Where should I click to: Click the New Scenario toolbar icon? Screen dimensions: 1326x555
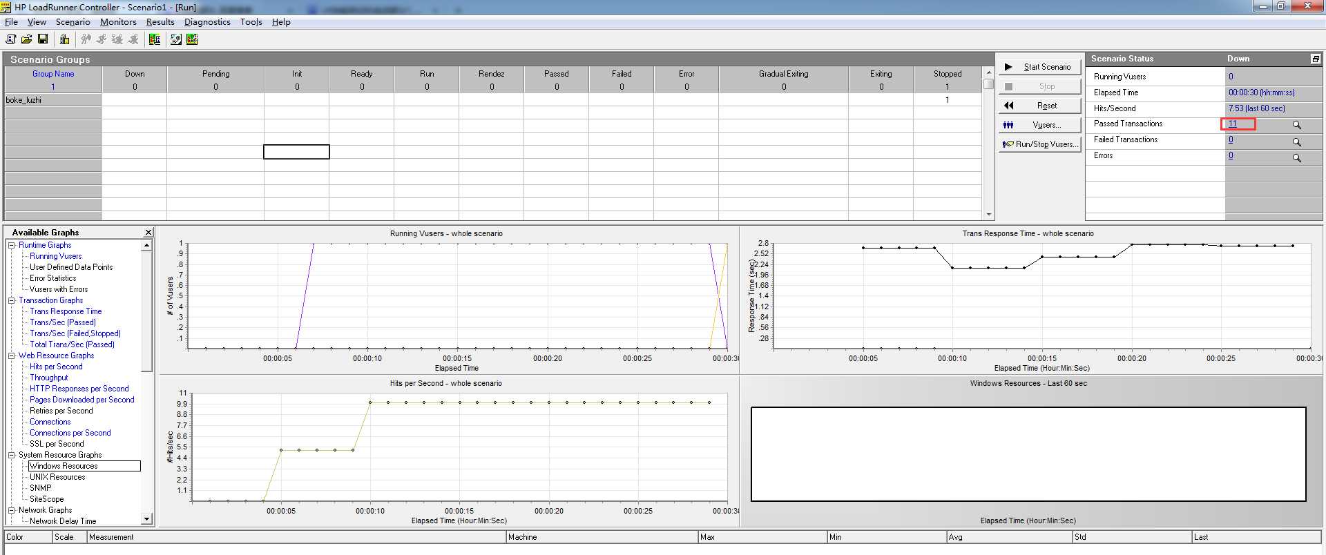click(x=10, y=39)
